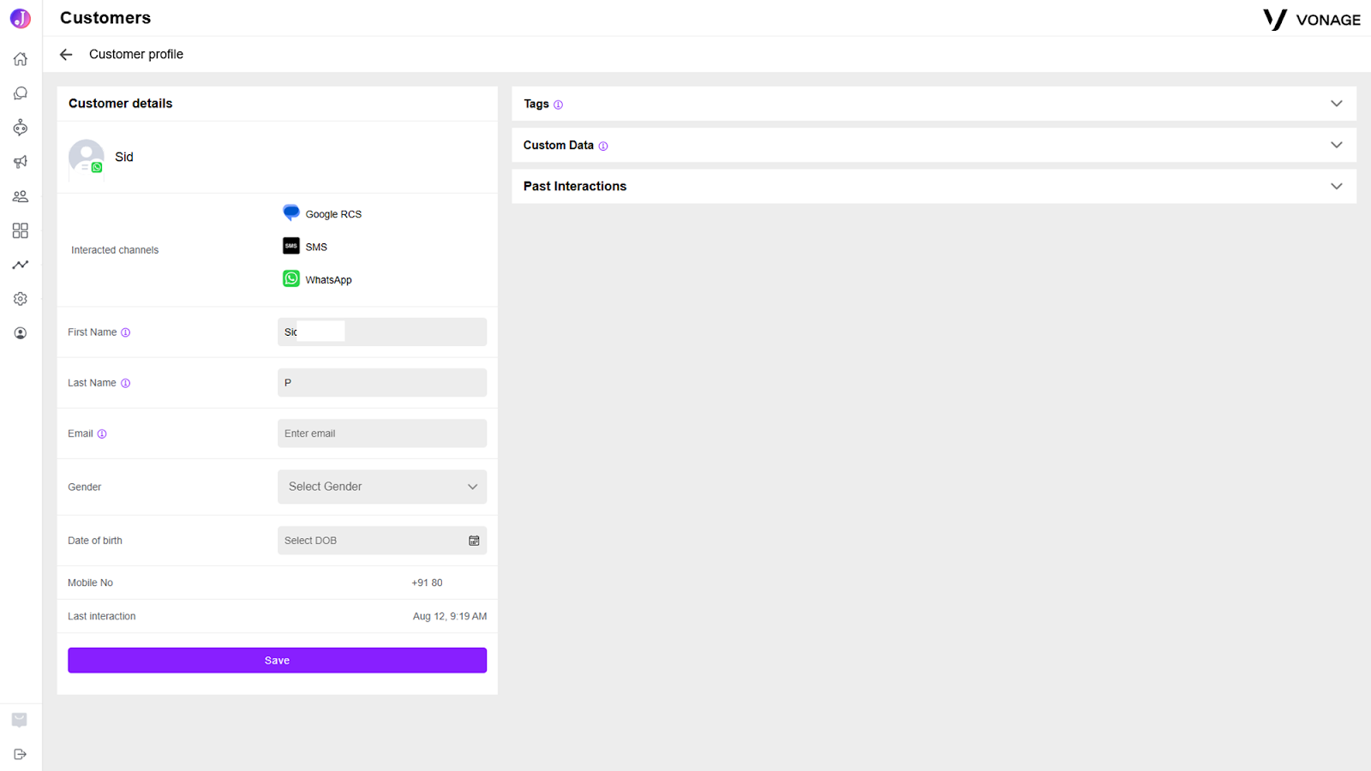Click the Last Name info icon
The height and width of the screenshot is (771, 1371).
coord(126,383)
